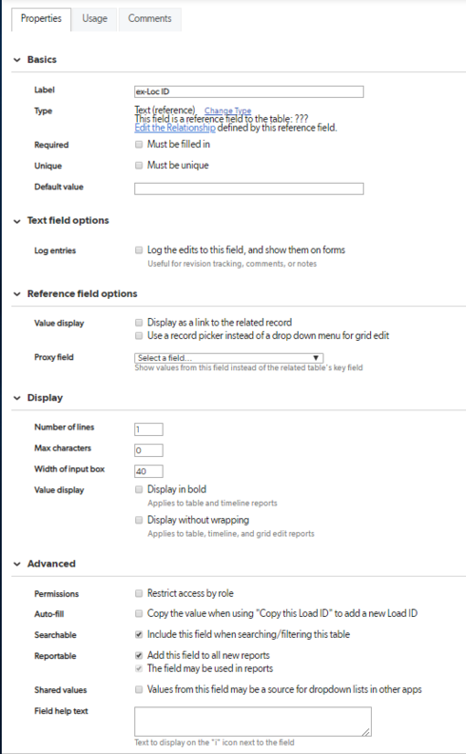
Task: Open the Comments tab
Action: coord(150,19)
